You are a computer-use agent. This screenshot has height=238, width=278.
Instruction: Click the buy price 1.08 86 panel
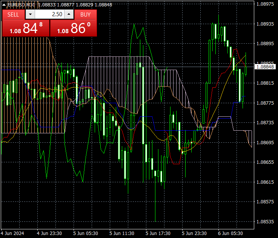pyautogui.click(x=74, y=28)
